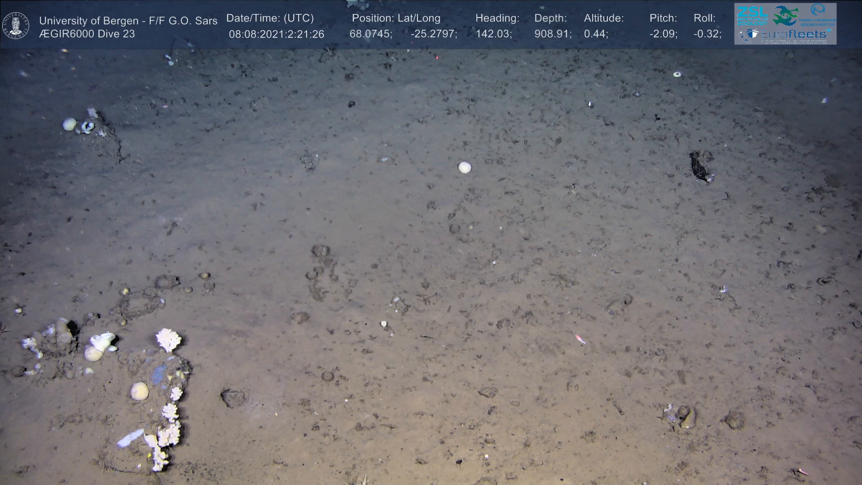Click the ÆGIR6000 Dive 23 text
Viewport: 862px width, 485px height.
pos(87,34)
